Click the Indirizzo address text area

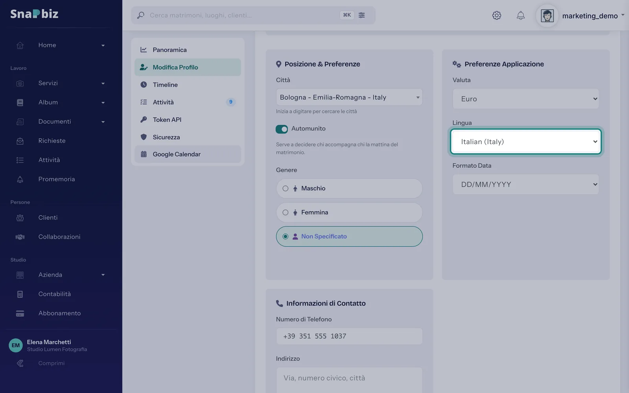click(349, 380)
